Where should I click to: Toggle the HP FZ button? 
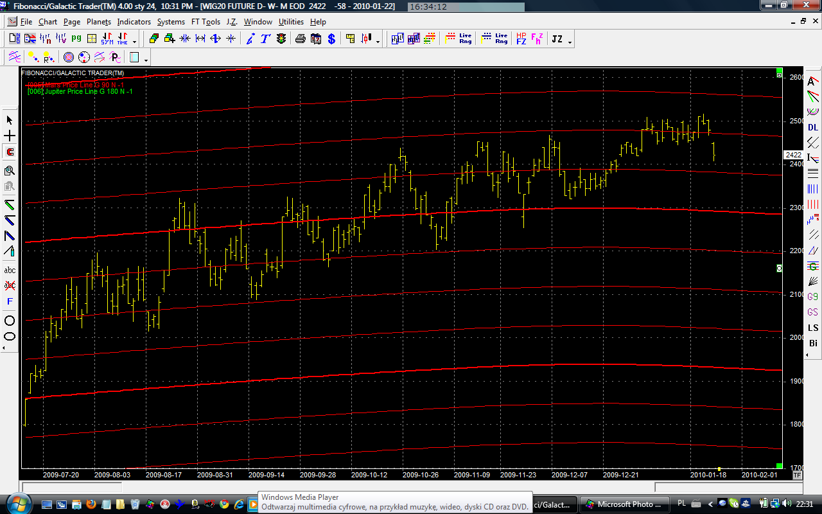pyautogui.click(x=521, y=39)
